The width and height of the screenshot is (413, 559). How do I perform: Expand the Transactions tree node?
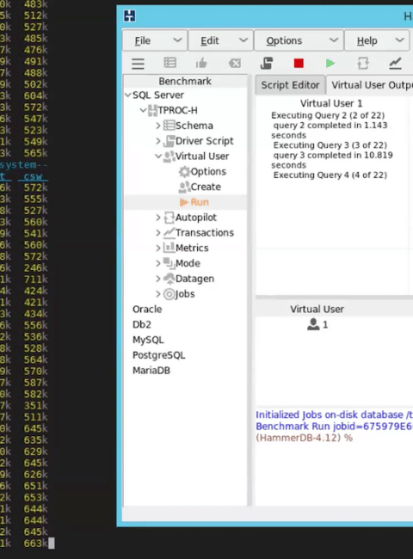pyautogui.click(x=158, y=233)
